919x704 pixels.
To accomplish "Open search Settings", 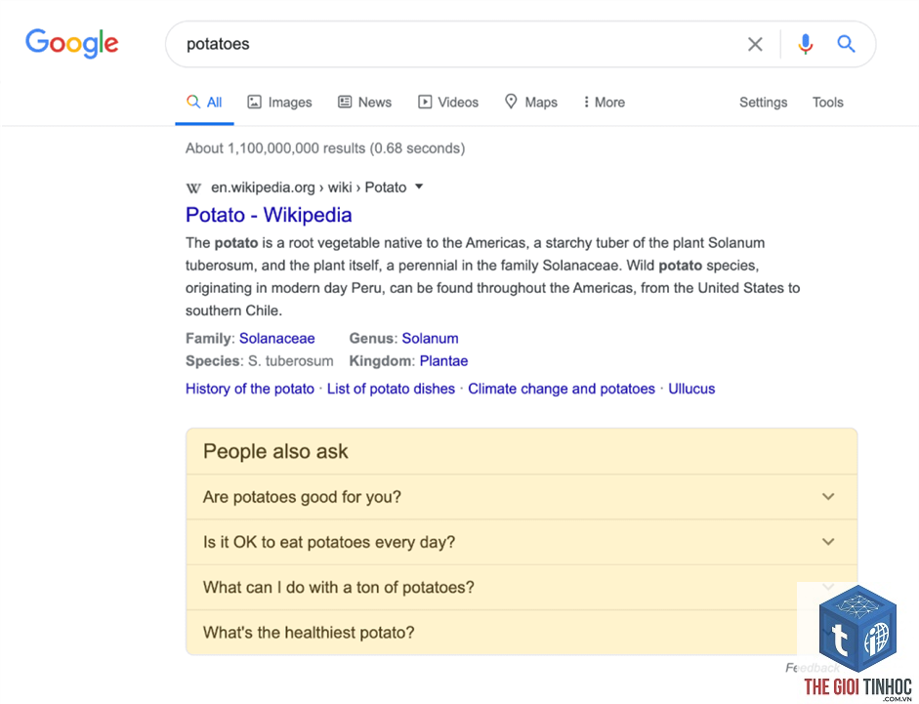I will pos(763,102).
